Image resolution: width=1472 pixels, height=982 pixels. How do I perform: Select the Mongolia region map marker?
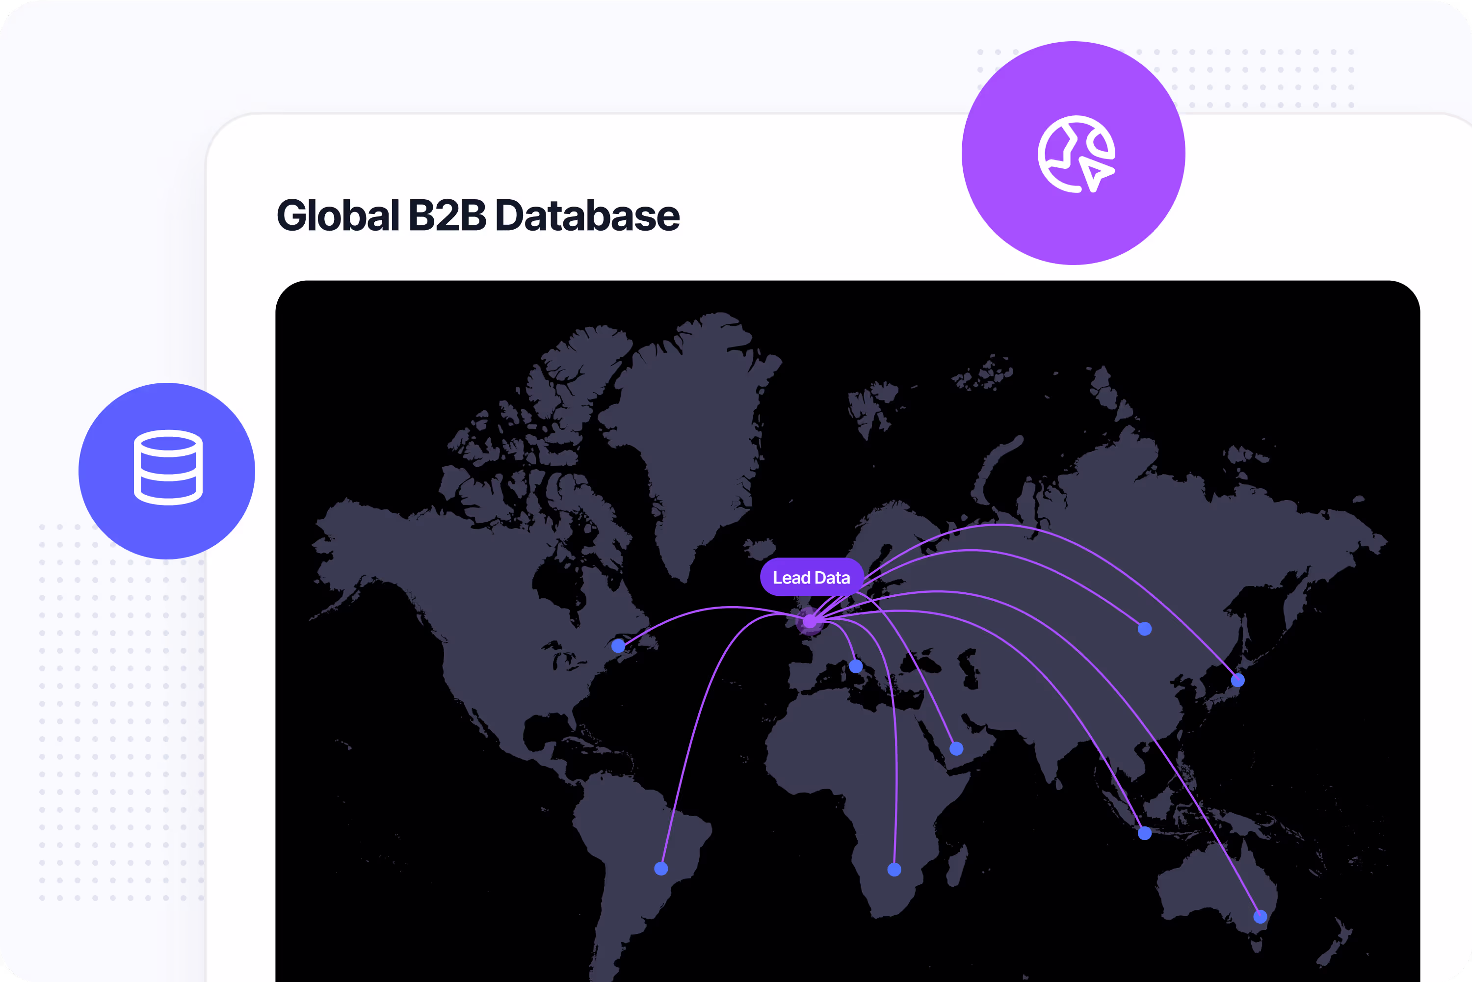click(x=1145, y=629)
